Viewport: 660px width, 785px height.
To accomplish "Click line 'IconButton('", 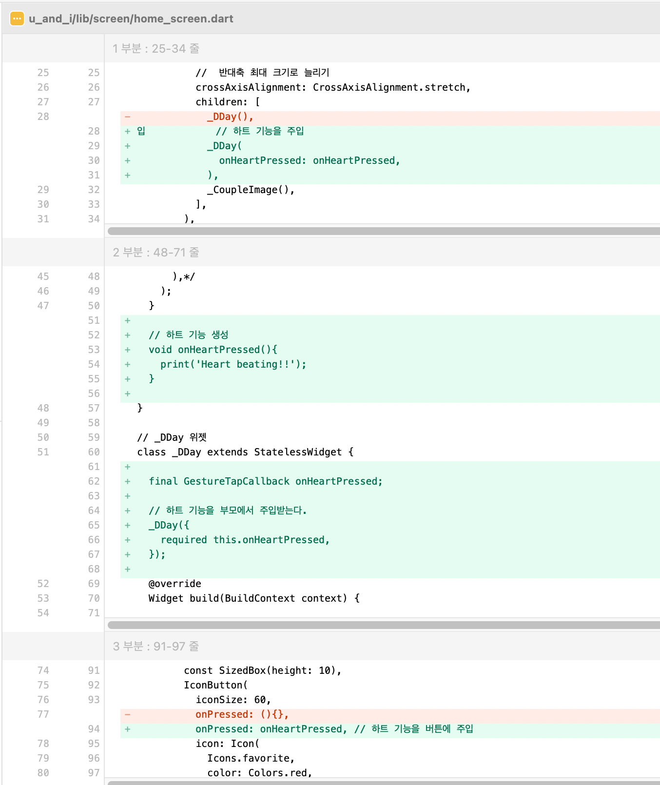I will [x=216, y=685].
